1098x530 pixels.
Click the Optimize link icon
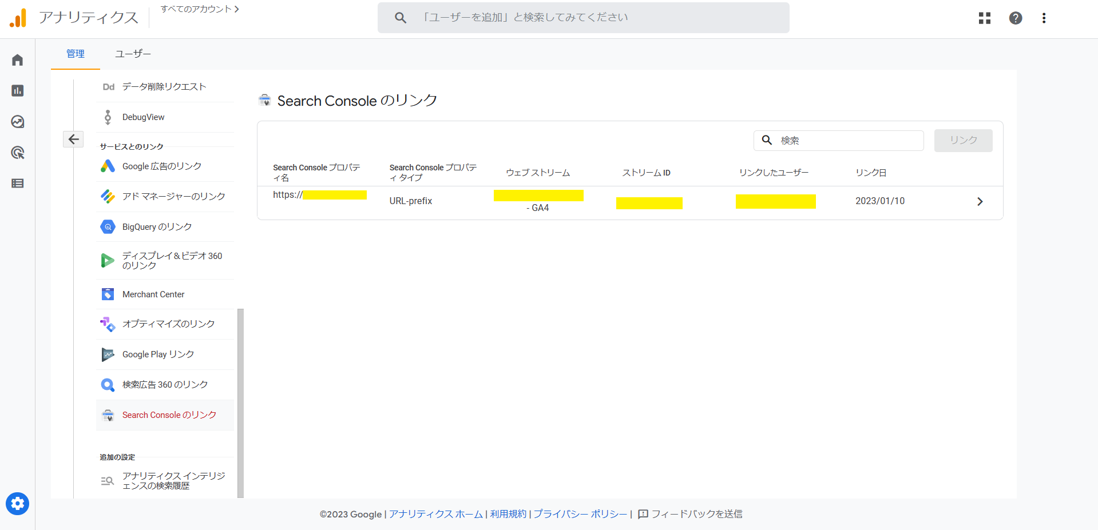[108, 324]
